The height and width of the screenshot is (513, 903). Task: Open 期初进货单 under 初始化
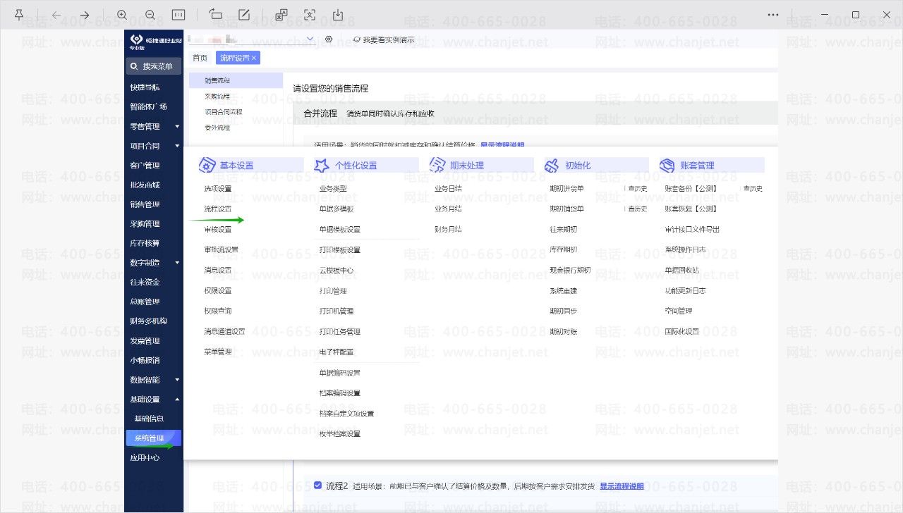(567, 189)
